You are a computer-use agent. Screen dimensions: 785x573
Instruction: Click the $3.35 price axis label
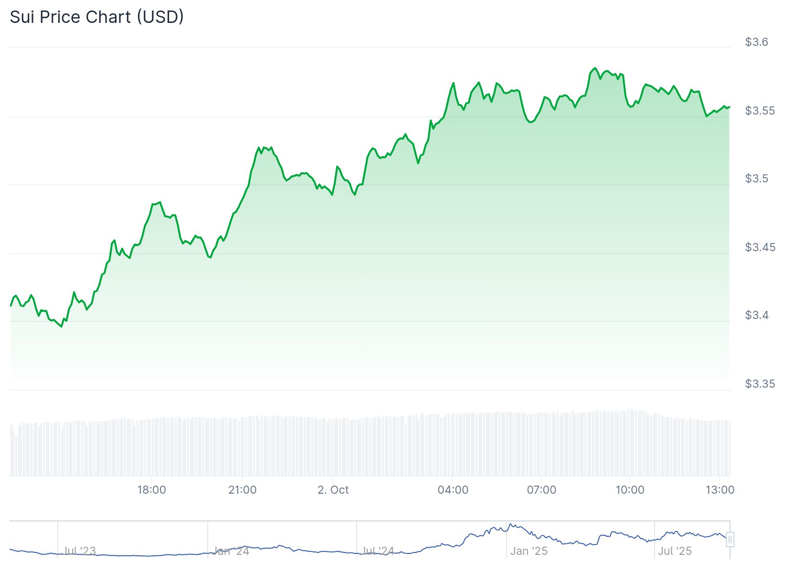760,384
